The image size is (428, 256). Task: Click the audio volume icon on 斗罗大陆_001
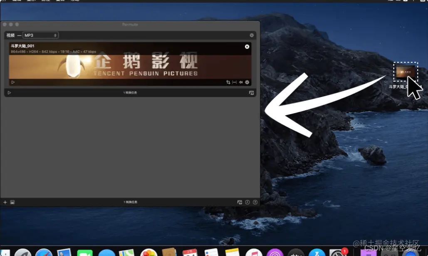[241, 82]
